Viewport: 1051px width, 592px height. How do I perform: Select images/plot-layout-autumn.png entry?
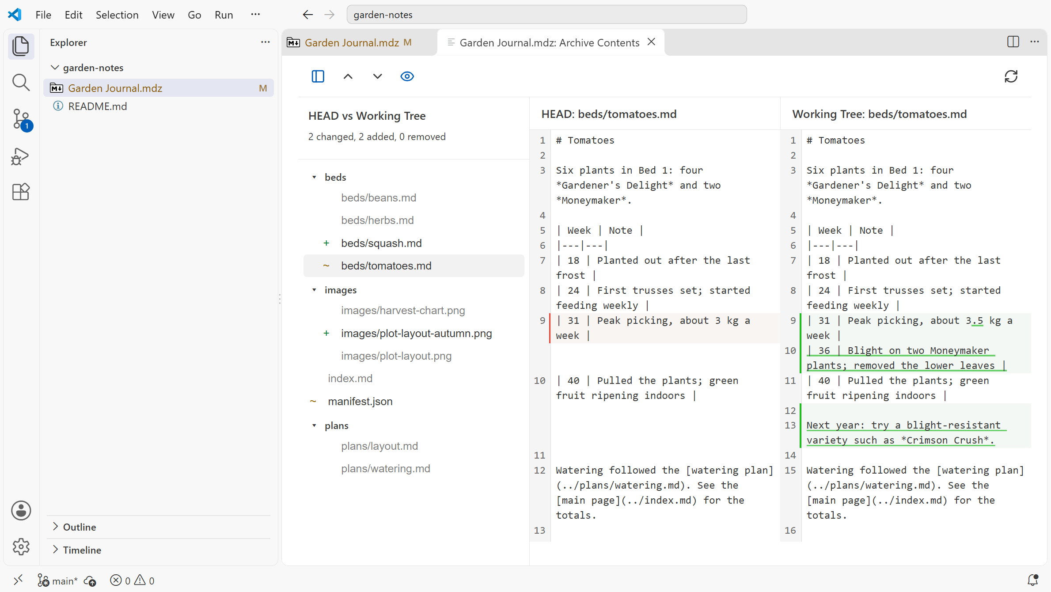(414, 334)
